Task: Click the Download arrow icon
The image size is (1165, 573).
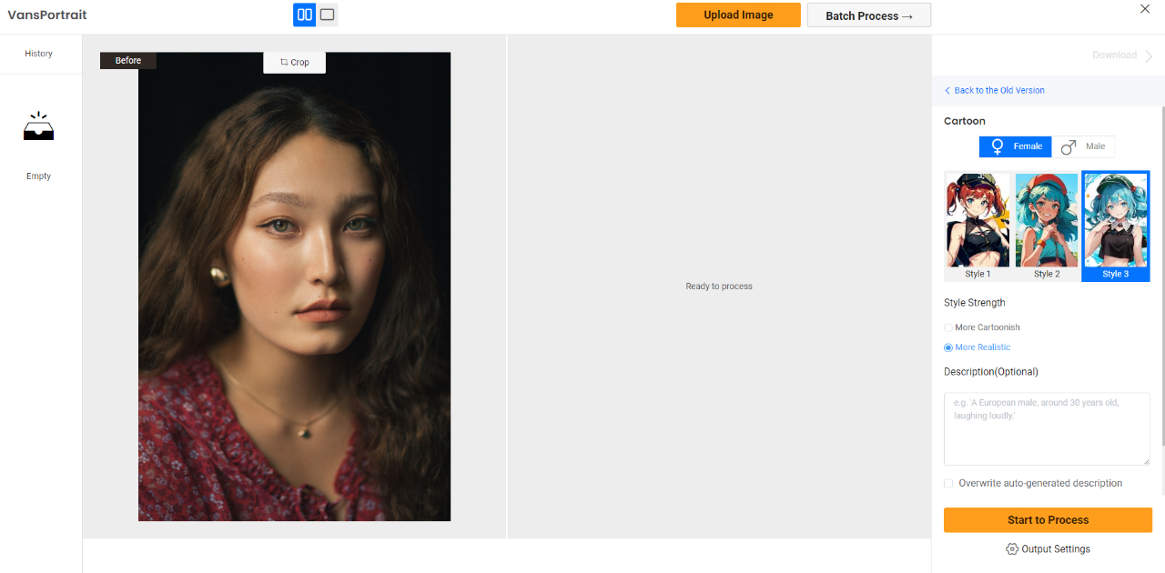Action: point(1149,55)
